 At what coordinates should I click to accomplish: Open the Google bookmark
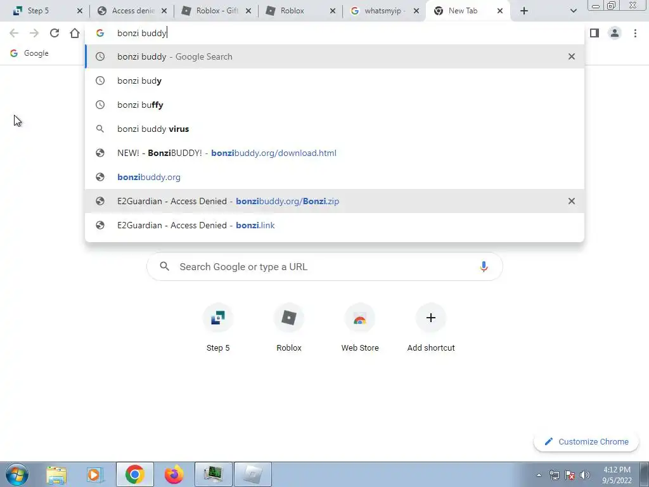click(x=29, y=53)
